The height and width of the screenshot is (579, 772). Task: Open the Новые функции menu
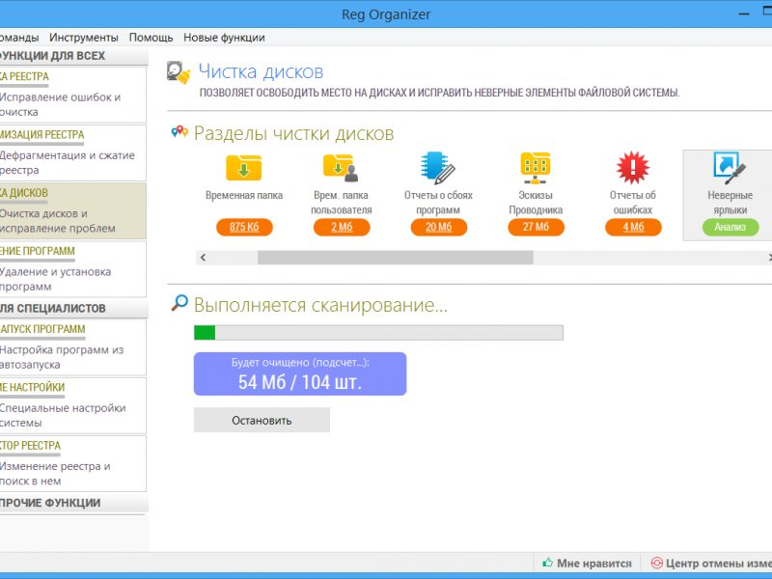click(224, 38)
